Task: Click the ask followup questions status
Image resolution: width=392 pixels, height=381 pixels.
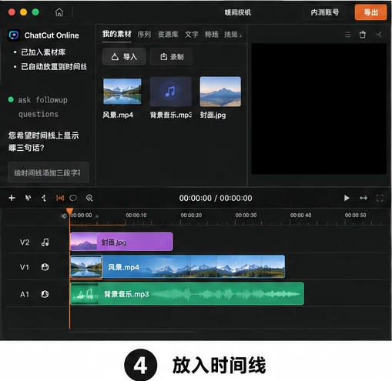Action: click(42, 107)
